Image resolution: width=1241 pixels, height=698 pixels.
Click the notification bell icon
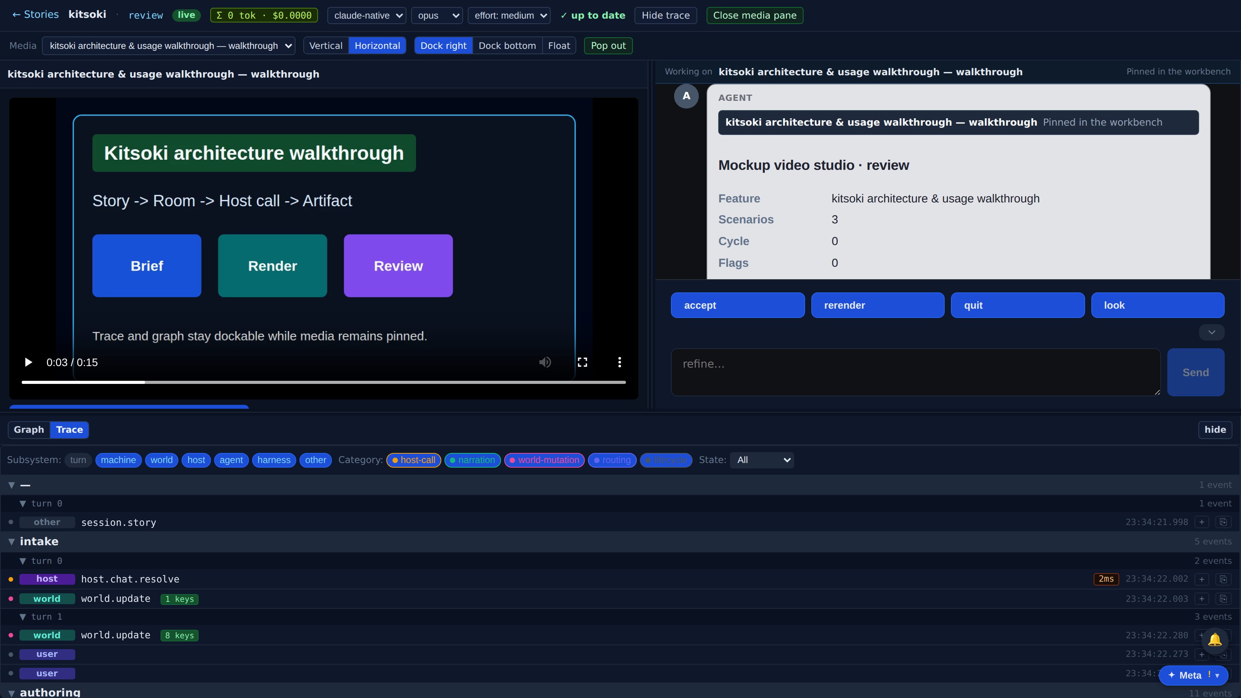[x=1215, y=640]
